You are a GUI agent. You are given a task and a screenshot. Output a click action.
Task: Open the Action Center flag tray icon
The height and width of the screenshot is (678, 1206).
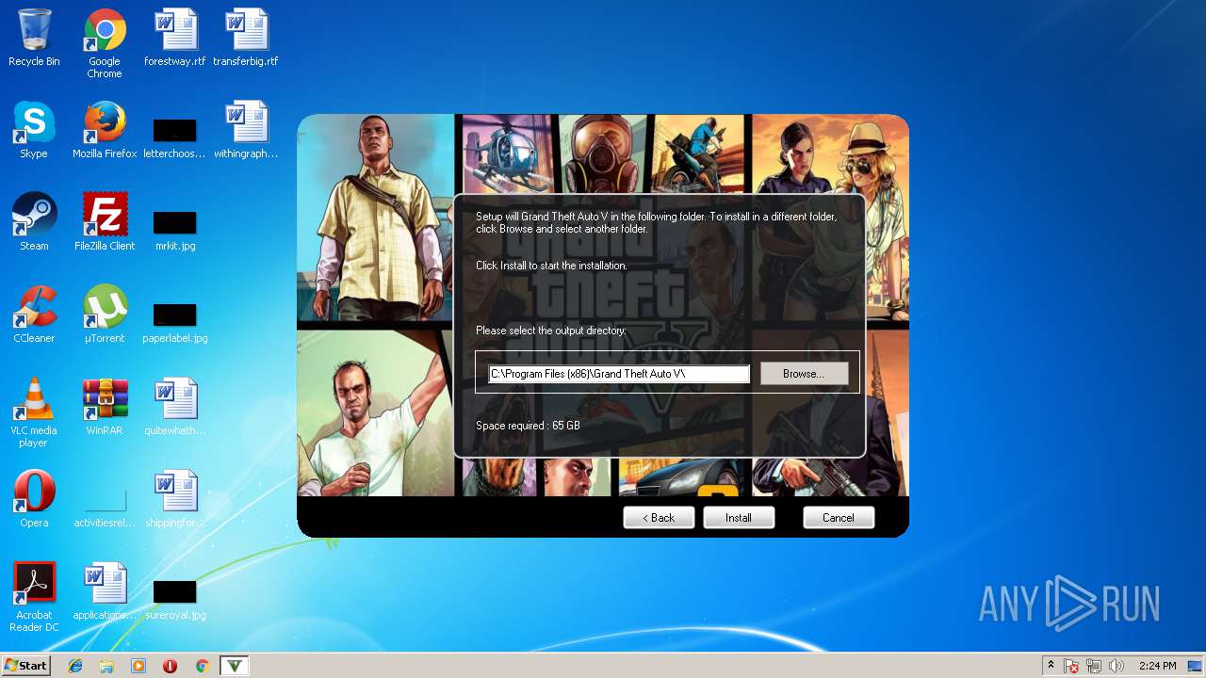(x=1072, y=666)
